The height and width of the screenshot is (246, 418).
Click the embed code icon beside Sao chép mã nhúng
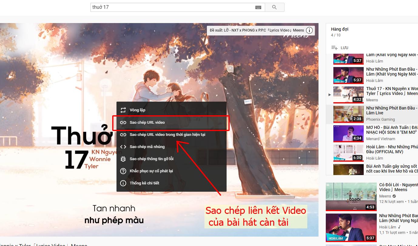(123, 147)
